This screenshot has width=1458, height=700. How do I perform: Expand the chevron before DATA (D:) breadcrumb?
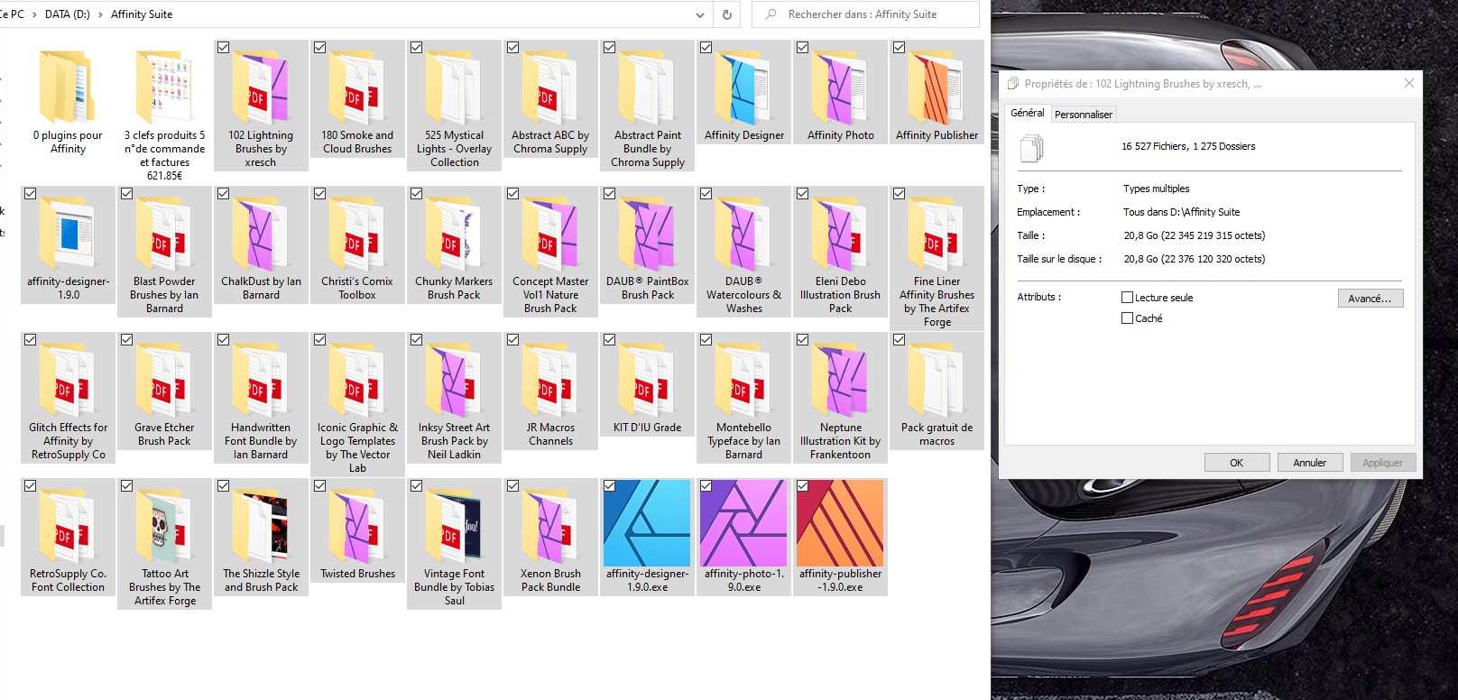tap(34, 14)
